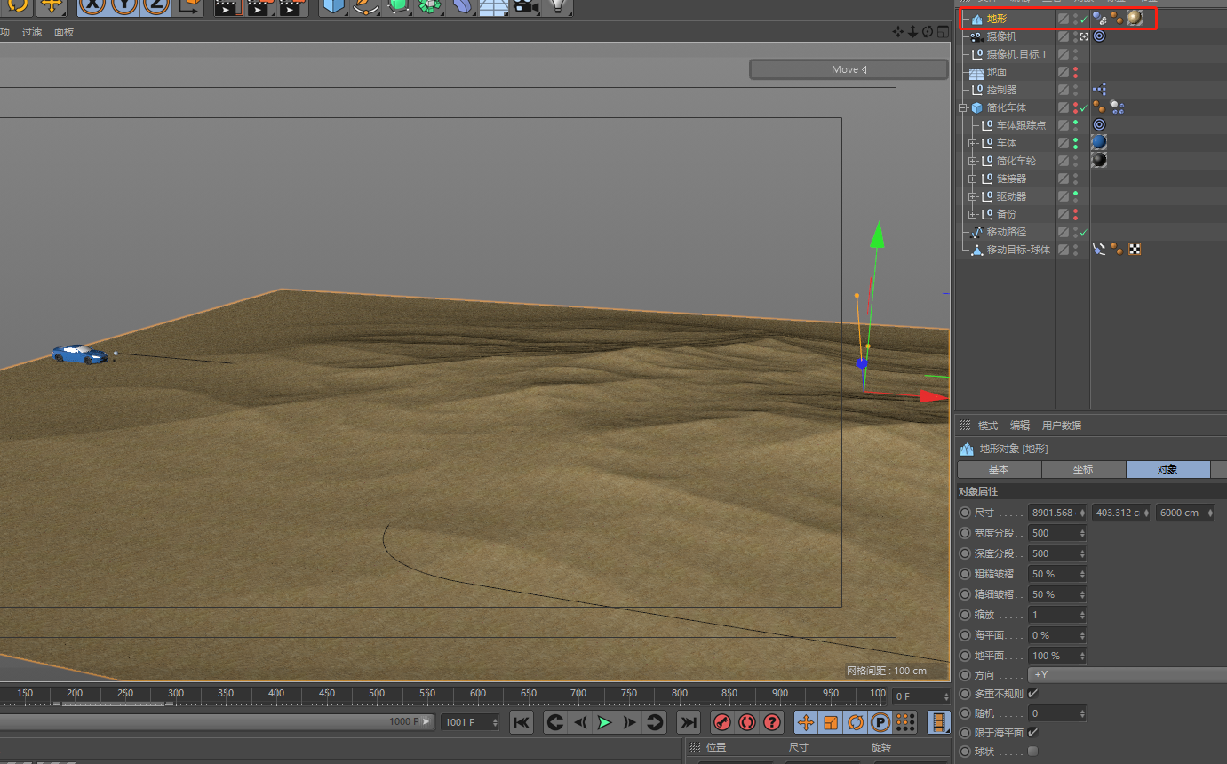1227x764 pixels.
Task: Click the 深度分段 value stepper
Action: [x=1082, y=553]
